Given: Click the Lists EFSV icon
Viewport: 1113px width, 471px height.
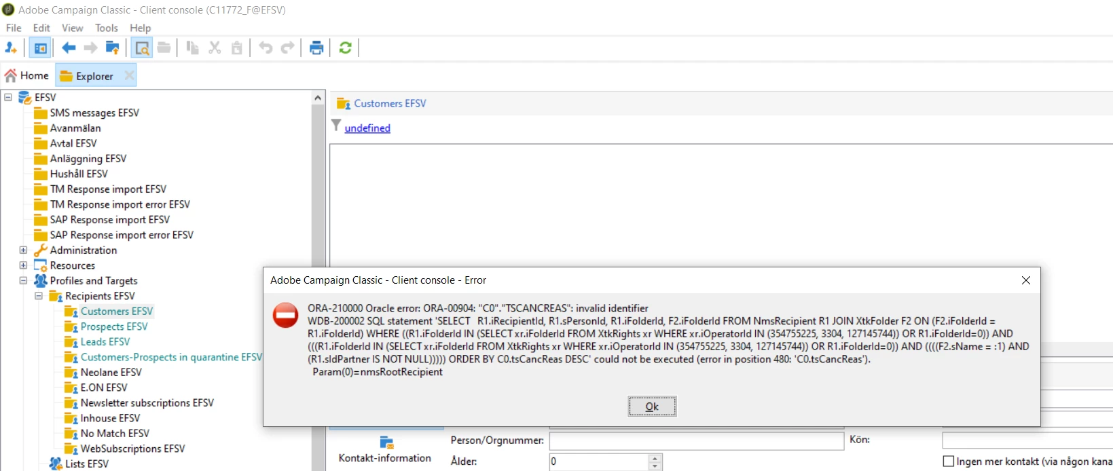Looking at the screenshot, I should 56,464.
